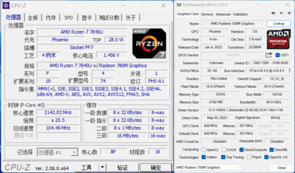Take a GPU-Z screenshot with camera icon

tap(274, 13)
